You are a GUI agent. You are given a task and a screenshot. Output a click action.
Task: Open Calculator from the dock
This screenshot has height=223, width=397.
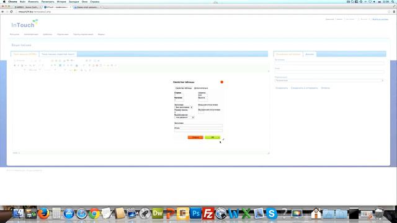(56, 214)
